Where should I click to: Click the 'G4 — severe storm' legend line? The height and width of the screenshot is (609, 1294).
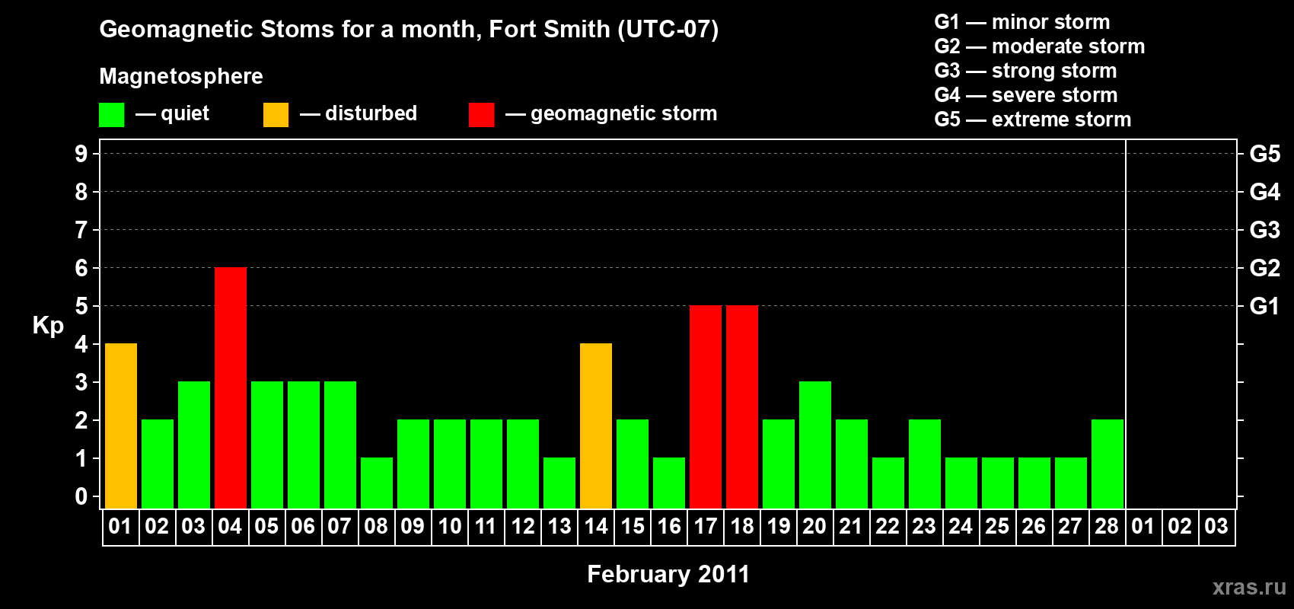point(1026,95)
